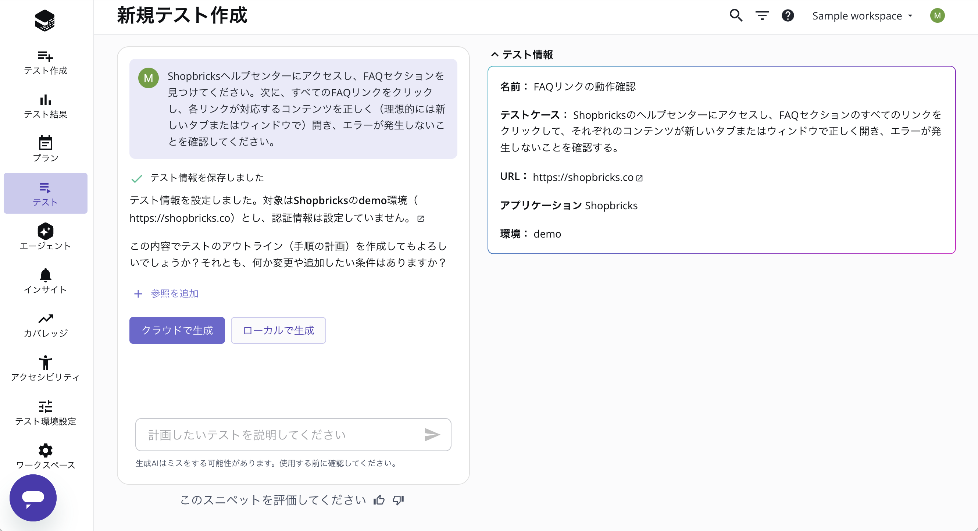Open the user avatar M in the header
Viewport: 978px width, 531px height.
[938, 15]
